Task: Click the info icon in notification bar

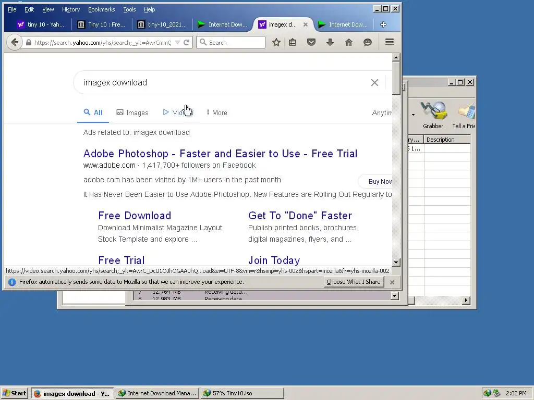Action: [x=12, y=282]
